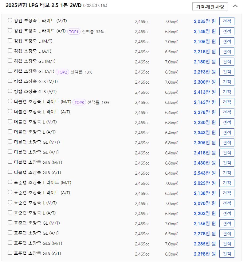Click 견적 for 킹캡 초장축 GL (M/T)

227,62
